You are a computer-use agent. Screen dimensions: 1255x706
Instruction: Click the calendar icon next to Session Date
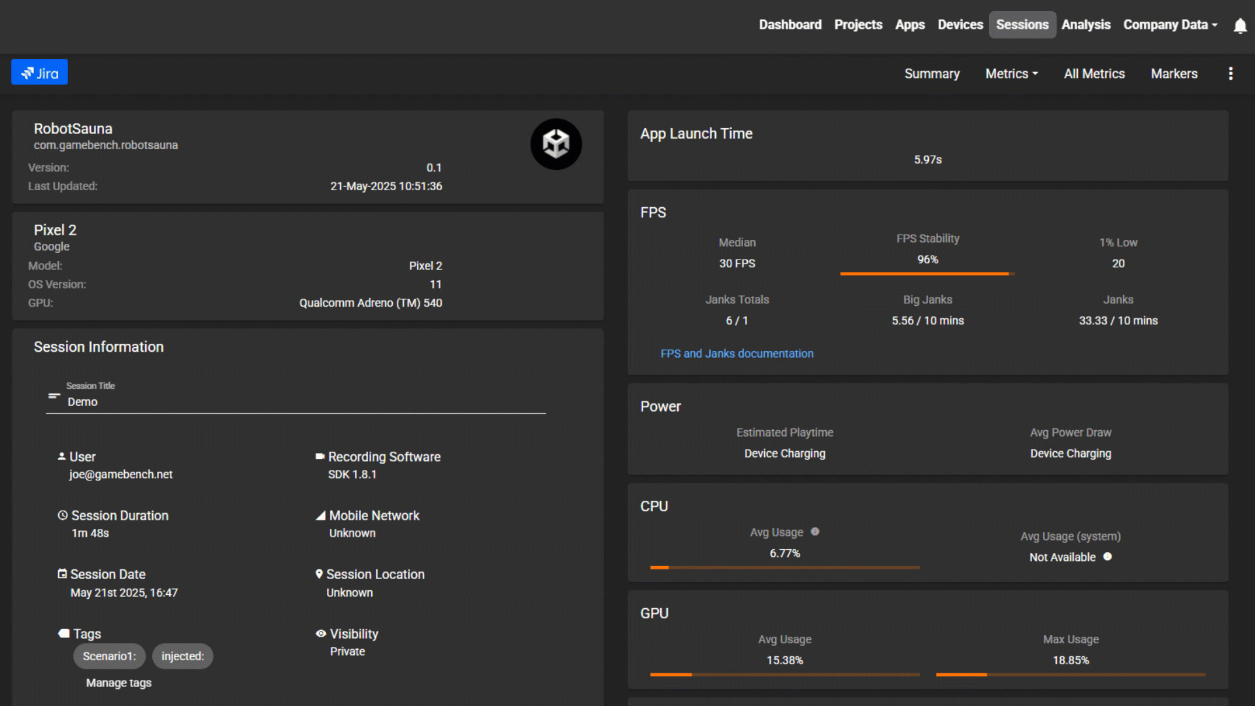62,573
